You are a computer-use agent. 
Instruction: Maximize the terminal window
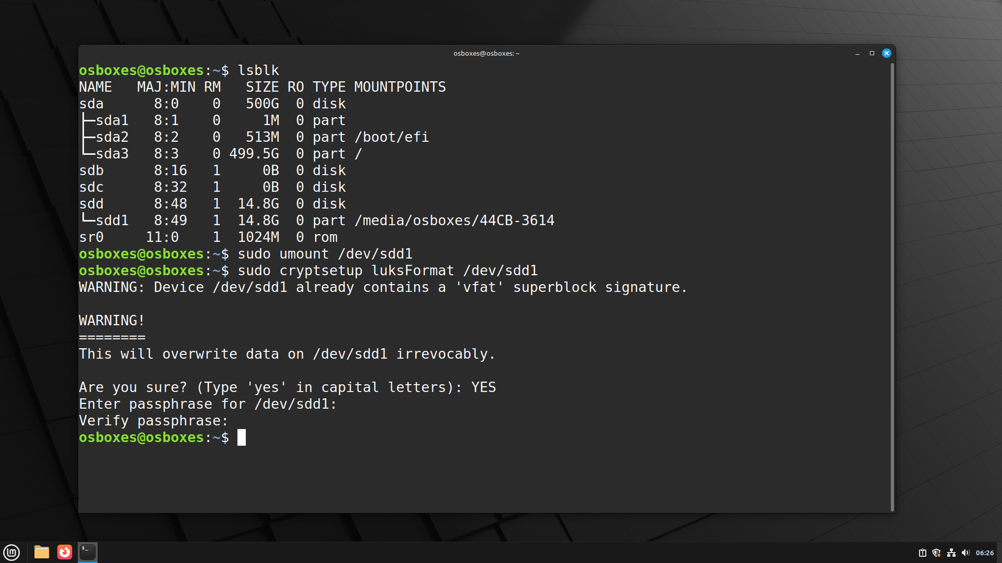(872, 53)
